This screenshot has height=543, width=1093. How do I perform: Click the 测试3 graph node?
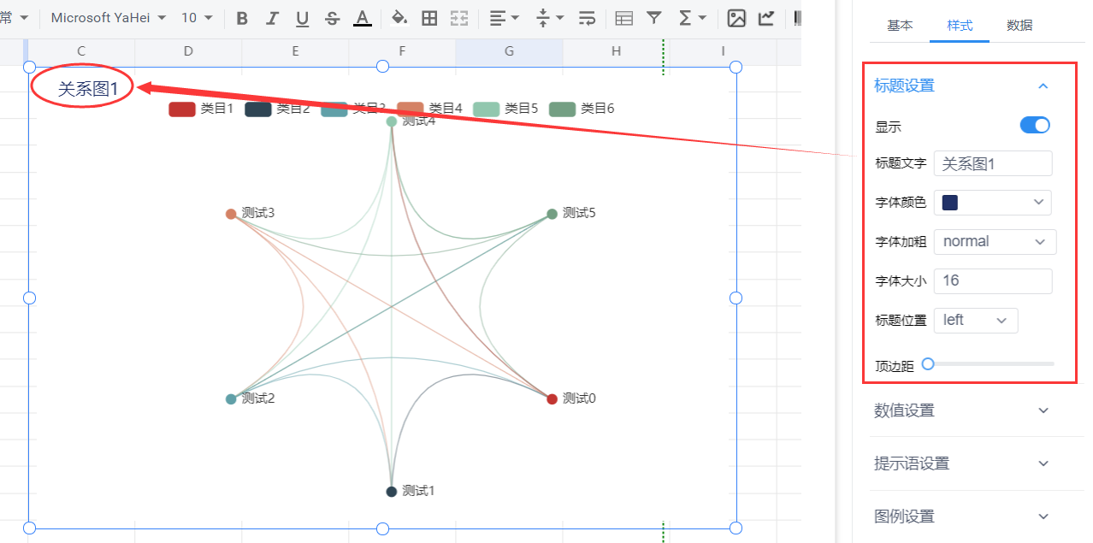(231, 214)
